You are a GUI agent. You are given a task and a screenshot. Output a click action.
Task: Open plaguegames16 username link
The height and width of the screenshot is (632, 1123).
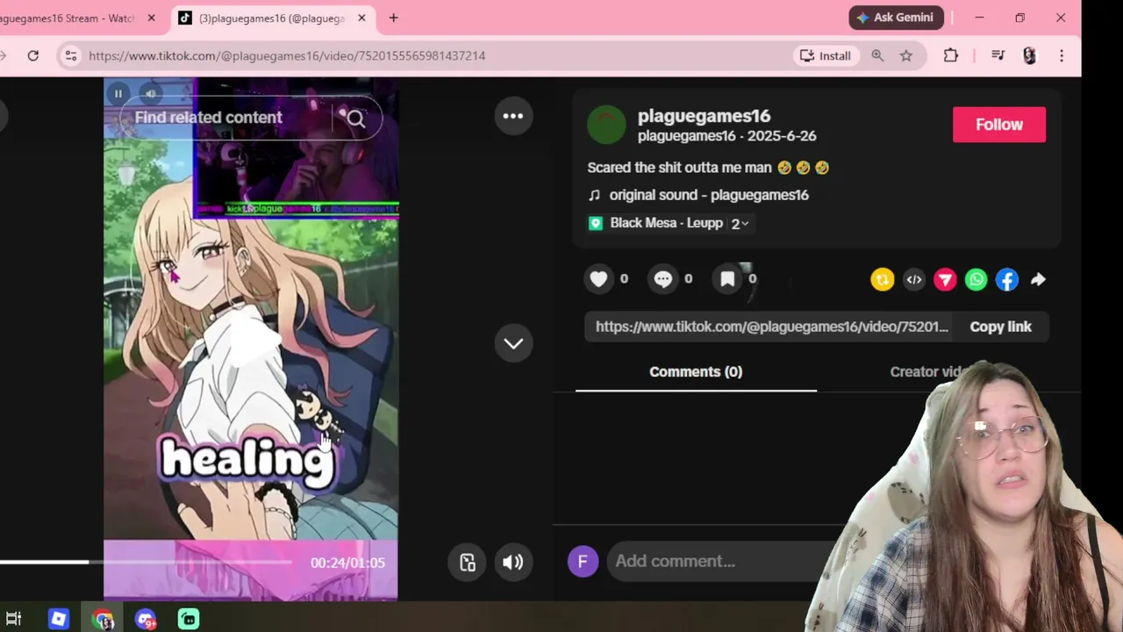[x=704, y=116]
